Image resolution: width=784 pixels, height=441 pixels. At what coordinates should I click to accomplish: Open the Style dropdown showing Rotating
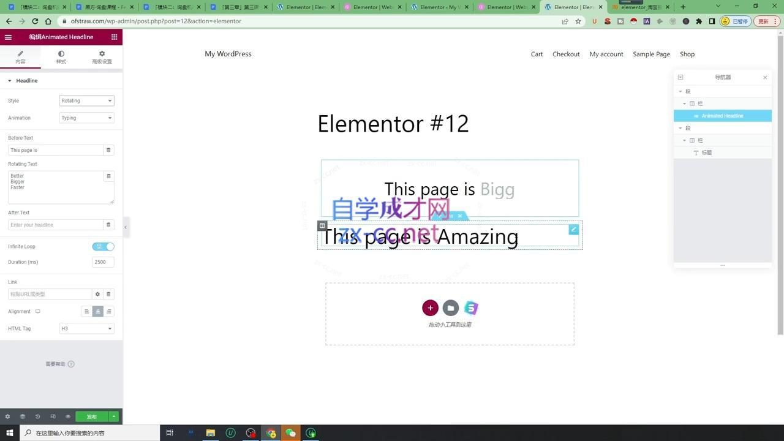click(x=86, y=101)
